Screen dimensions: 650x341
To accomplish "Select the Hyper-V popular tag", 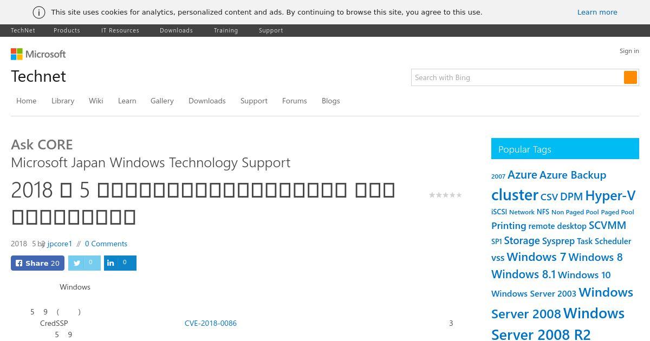I will point(610,195).
